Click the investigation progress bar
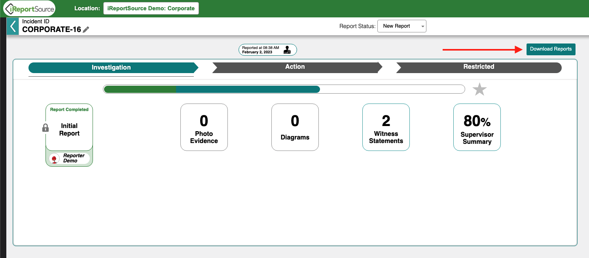Image resolution: width=589 pixels, height=258 pixels. [x=284, y=89]
